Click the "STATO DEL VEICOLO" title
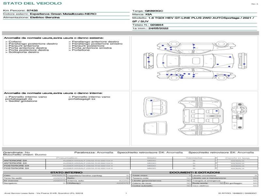Screen dimensions: 261x196 coord(32,3)
